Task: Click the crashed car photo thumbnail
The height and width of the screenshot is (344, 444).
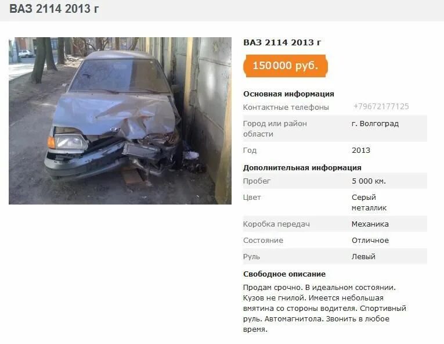Action: [x=120, y=121]
